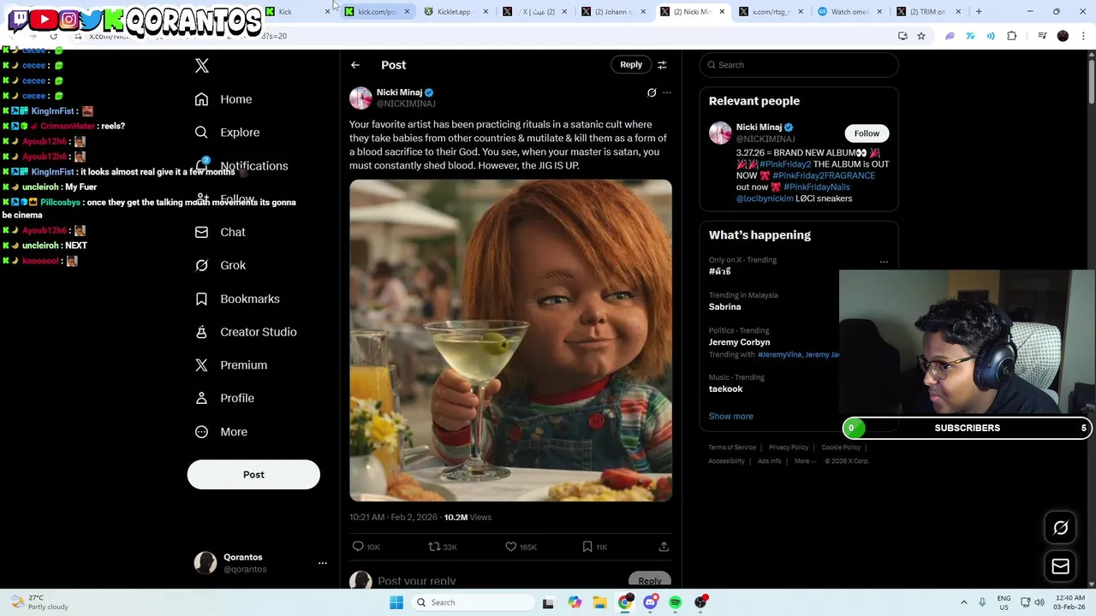Screen dimensions: 1096x616
Task: Open the @locibynickim mention link
Action: [x=765, y=198]
